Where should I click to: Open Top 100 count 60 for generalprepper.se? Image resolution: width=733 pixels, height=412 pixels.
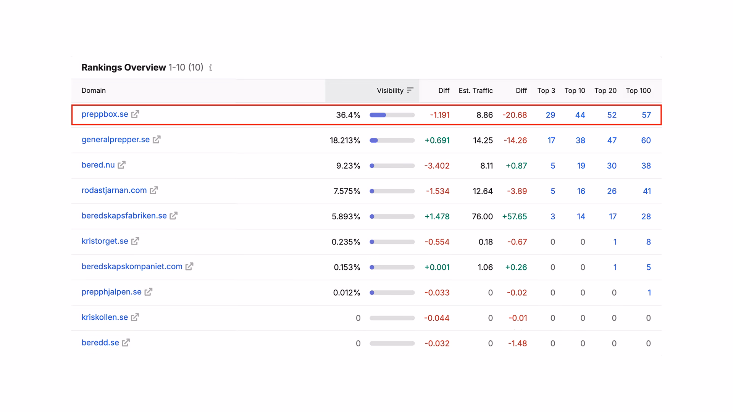point(646,140)
